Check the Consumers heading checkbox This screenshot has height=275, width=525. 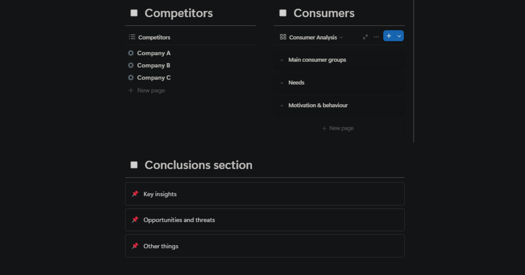[x=283, y=13]
